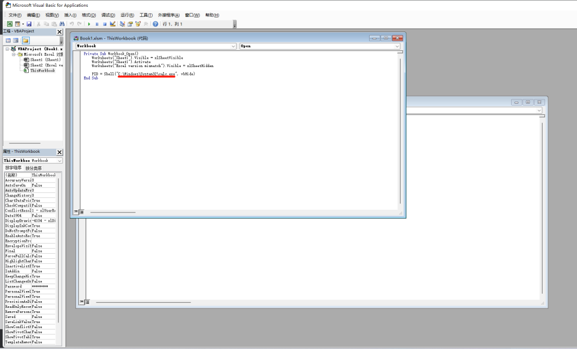Click the View Microsoft Excel toolbar icon
Viewport: 577px width, 349px height.
10,24
